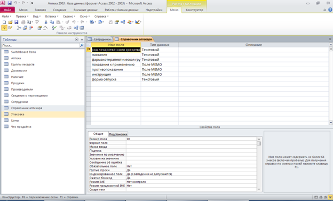Screen dimensions: 333x201
Task: Switch to the Главная ribbon tab
Action: click(40, 10)
